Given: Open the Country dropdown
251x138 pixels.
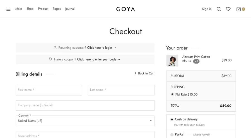Looking at the screenshot, I should [85, 121].
